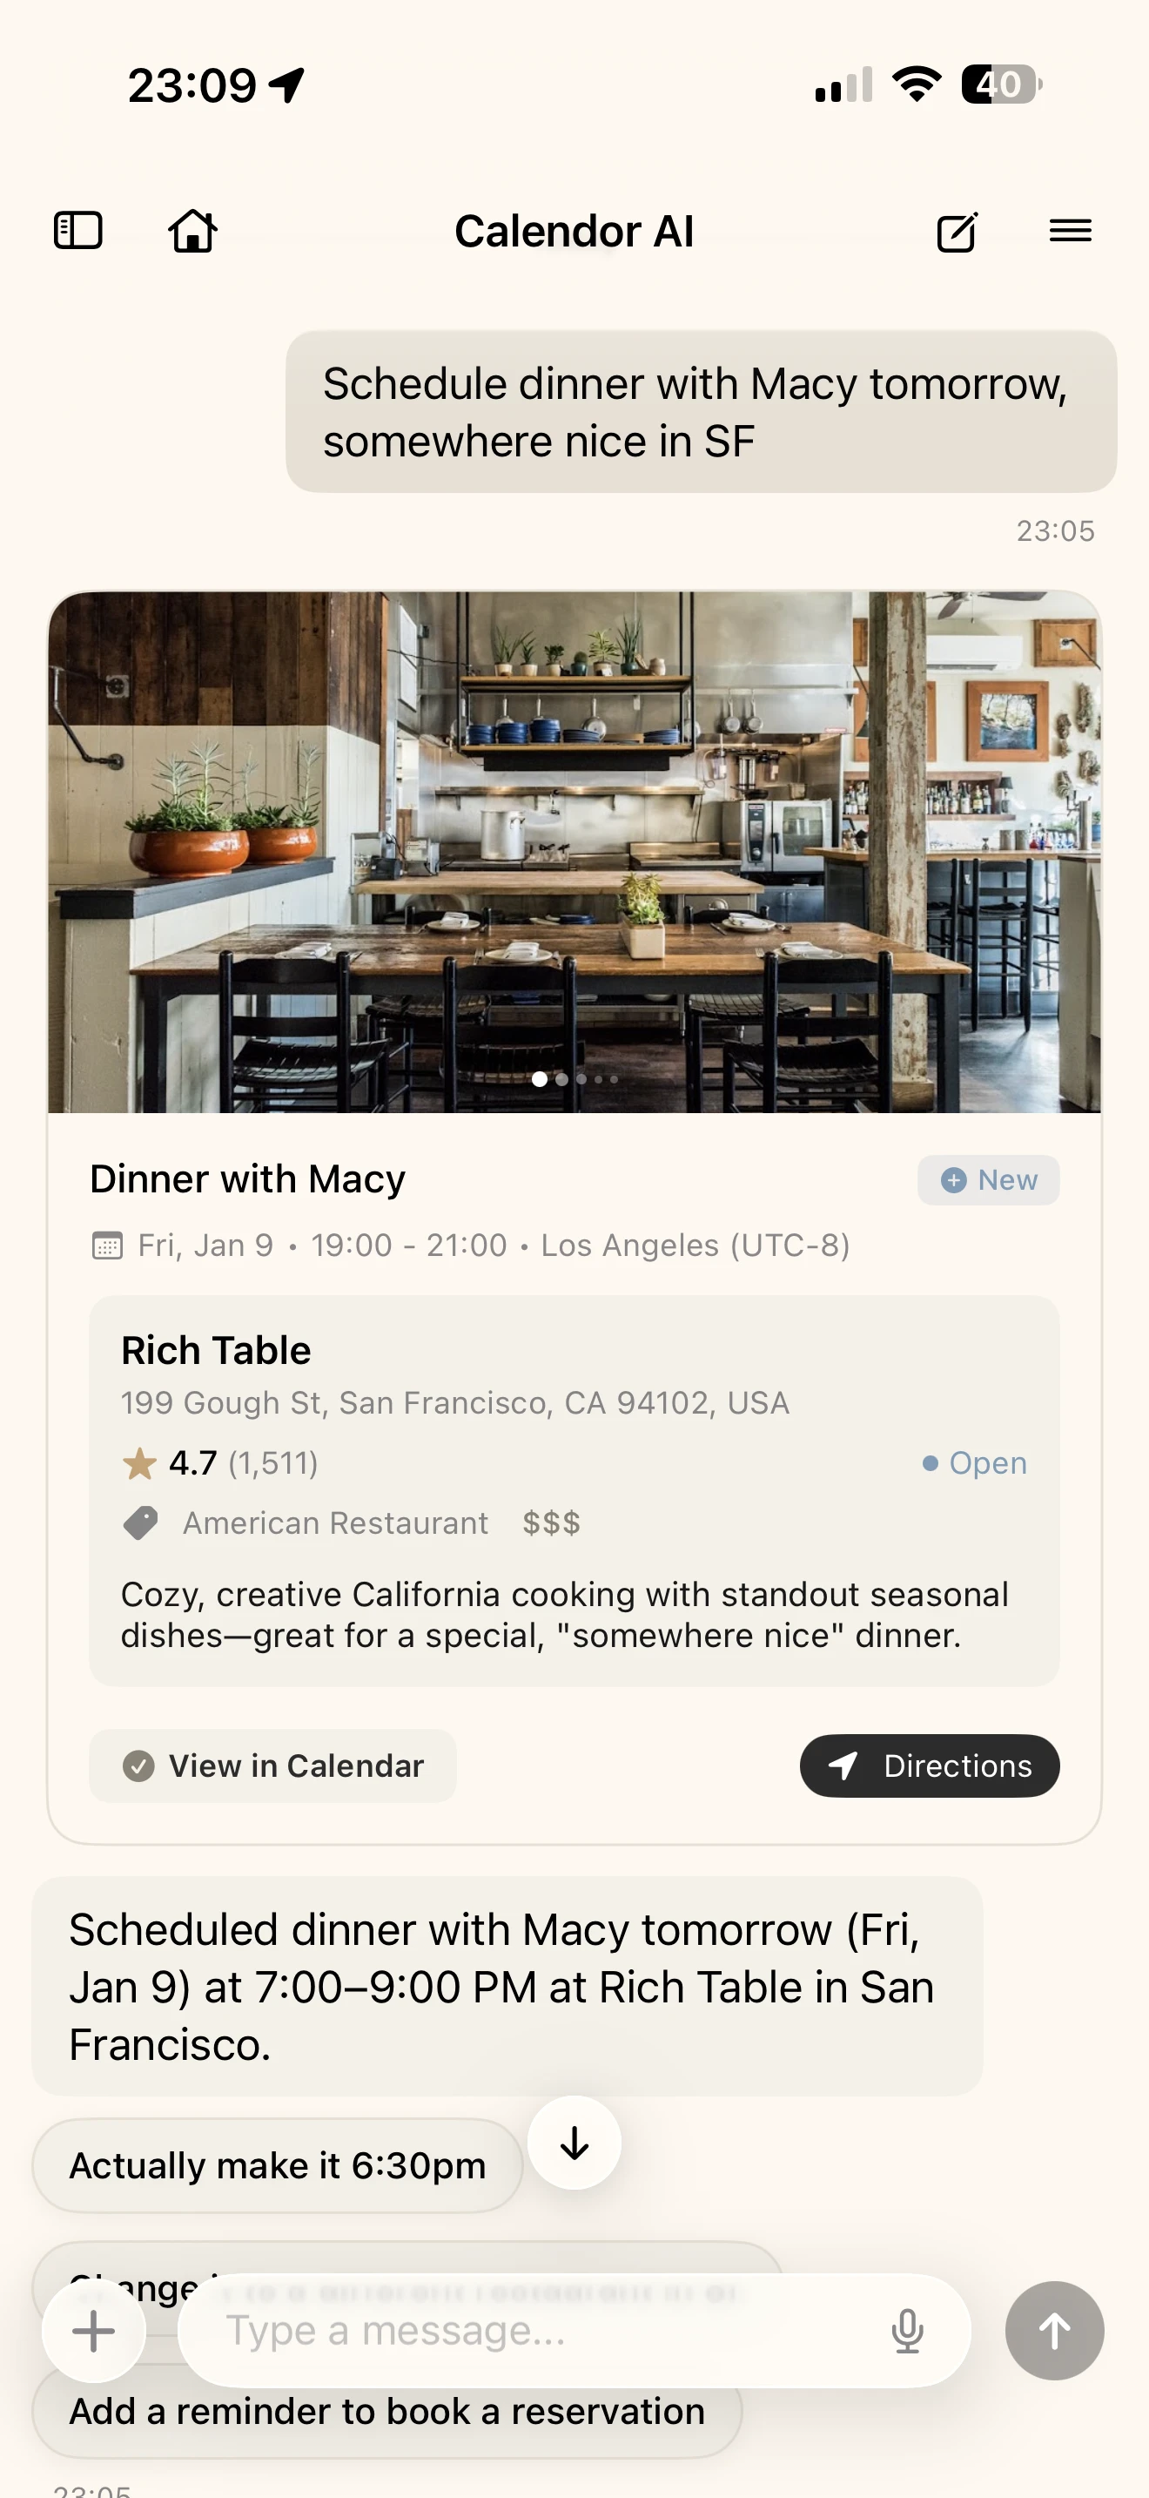Toggle the sidebar panel icon

(77, 231)
